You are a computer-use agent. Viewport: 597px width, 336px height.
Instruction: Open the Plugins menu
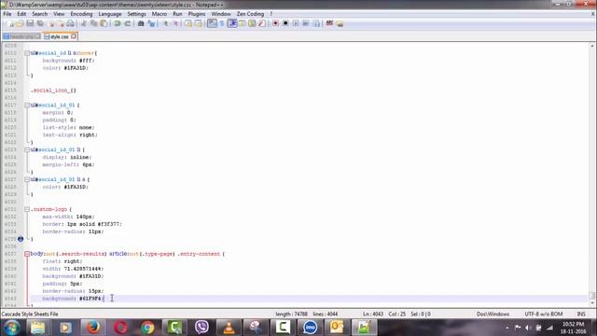point(197,14)
